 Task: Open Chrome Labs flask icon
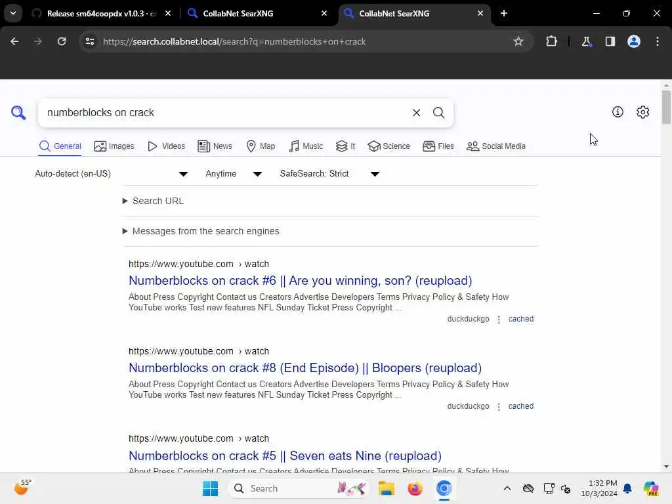(x=586, y=41)
